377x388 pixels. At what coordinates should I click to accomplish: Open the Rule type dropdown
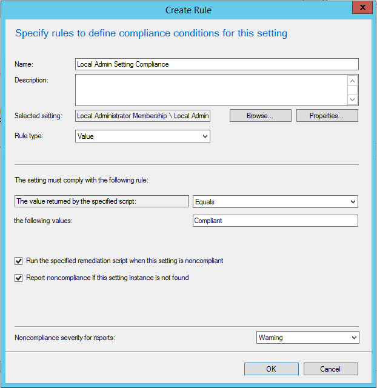pos(142,136)
